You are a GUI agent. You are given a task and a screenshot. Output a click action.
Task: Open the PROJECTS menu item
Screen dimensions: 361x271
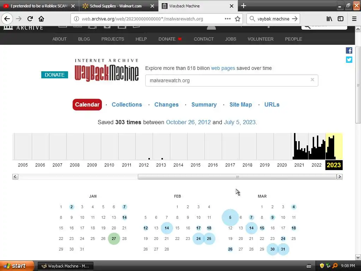[x=112, y=39]
